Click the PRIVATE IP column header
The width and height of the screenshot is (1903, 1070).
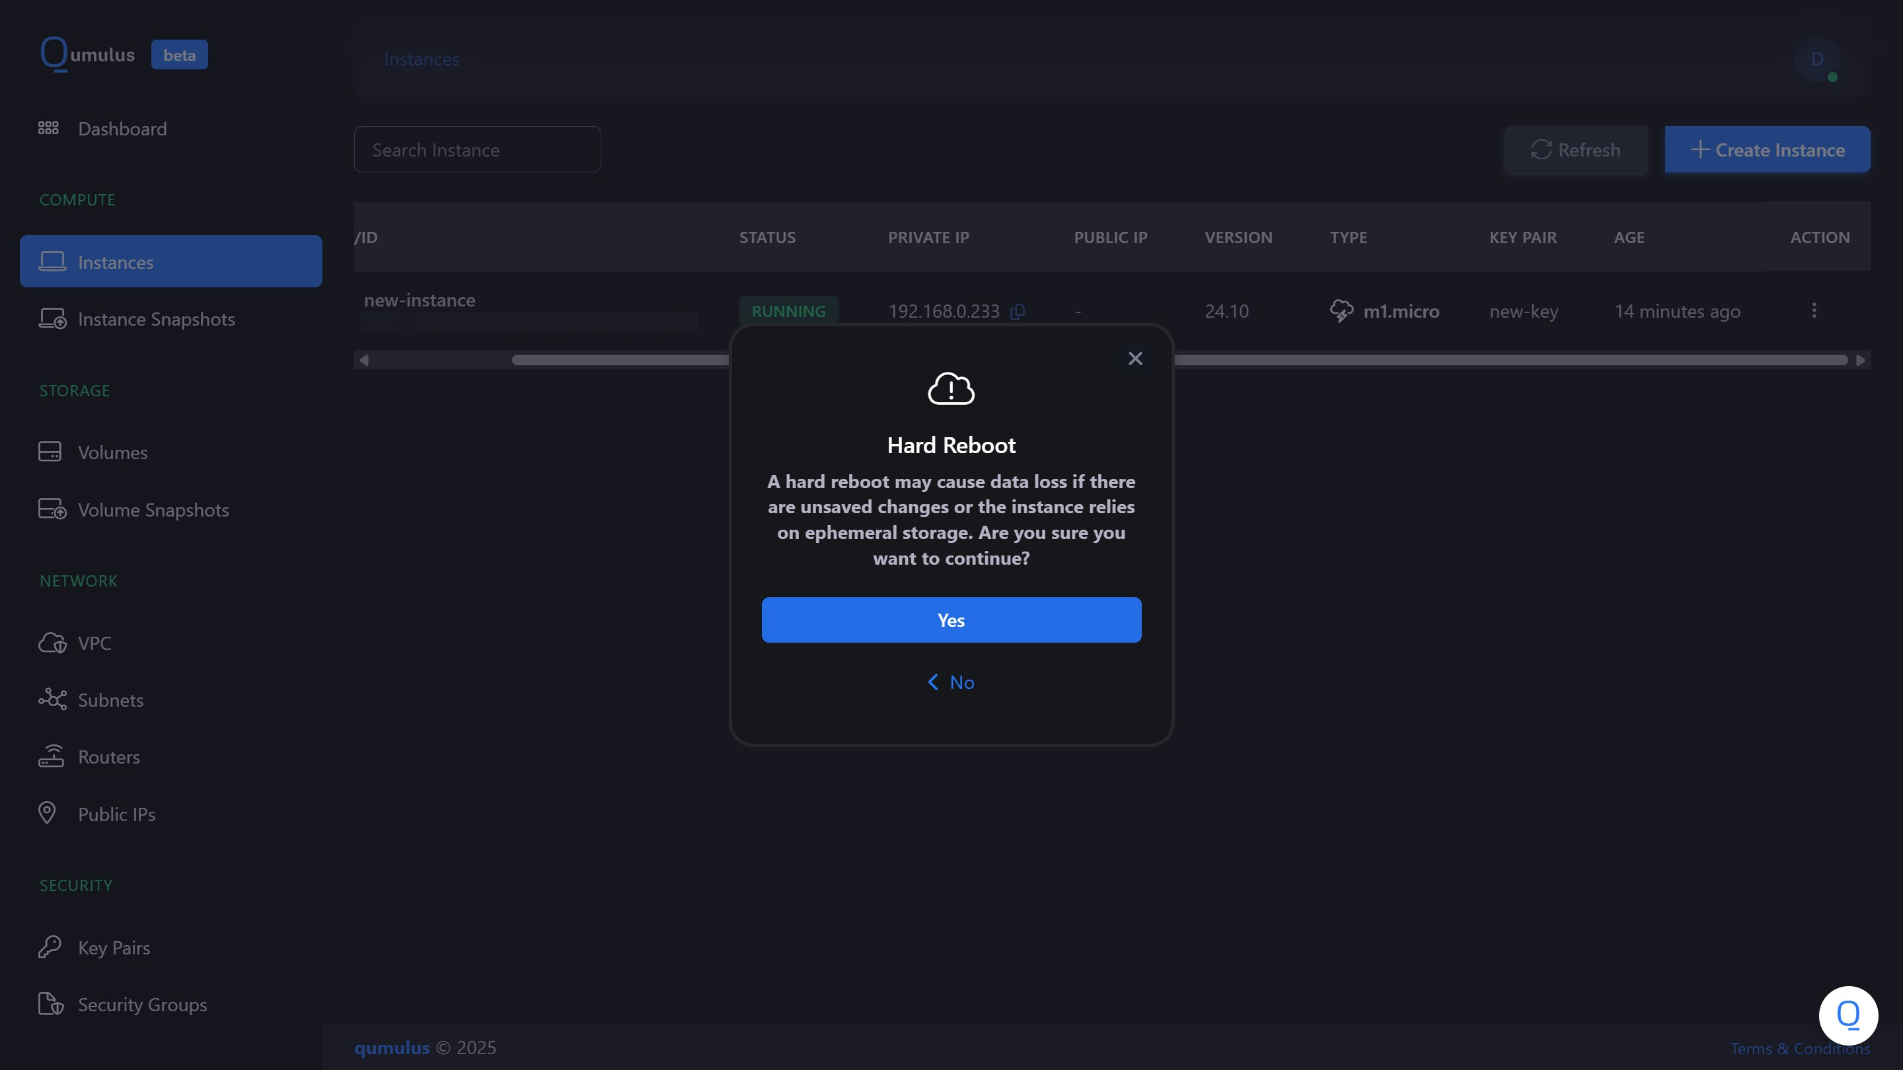pos(928,237)
